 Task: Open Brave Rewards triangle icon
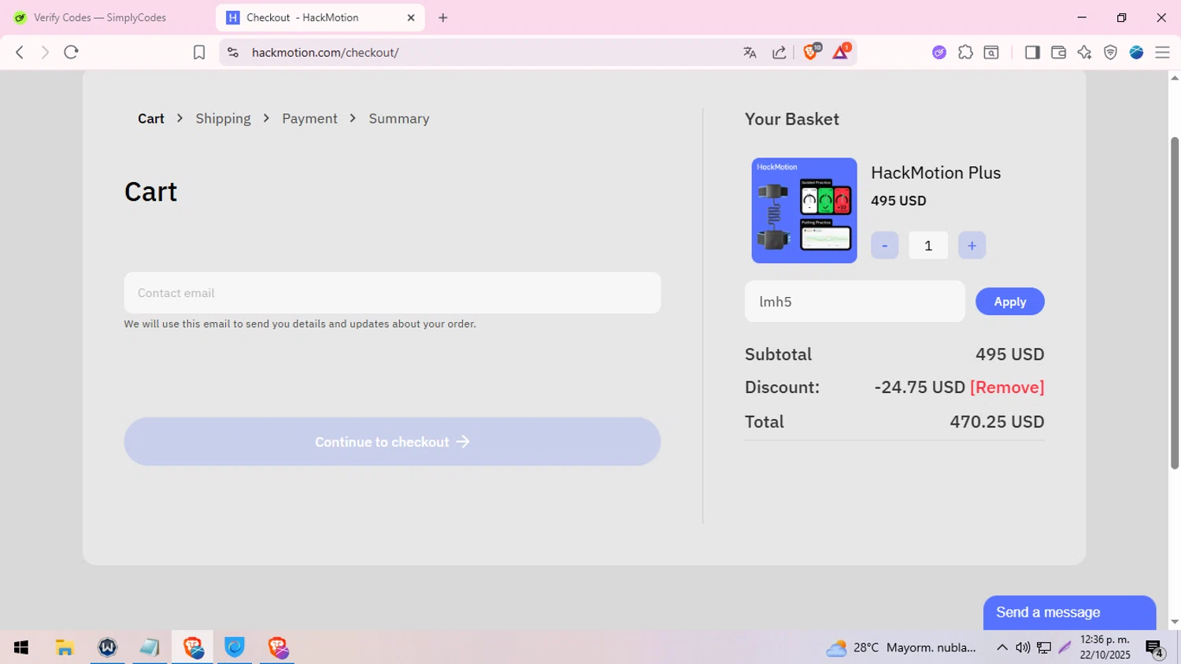(x=841, y=51)
